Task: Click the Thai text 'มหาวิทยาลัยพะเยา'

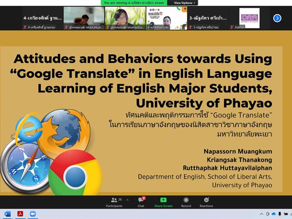Action: pyautogui.click(x=245, y=134)
